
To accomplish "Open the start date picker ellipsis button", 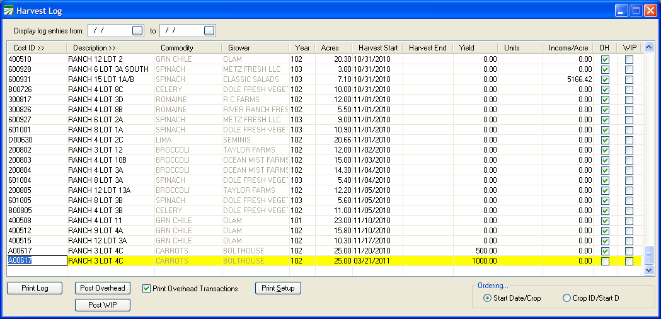I will tap(137, 30).
